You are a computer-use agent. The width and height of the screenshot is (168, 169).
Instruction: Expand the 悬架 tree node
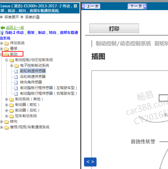coord(1,49)
